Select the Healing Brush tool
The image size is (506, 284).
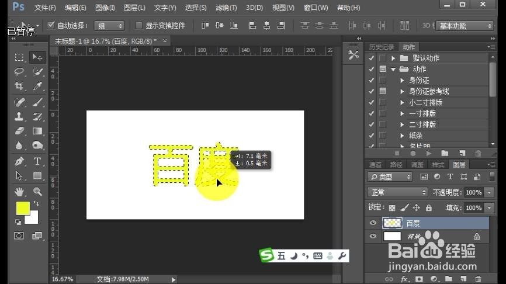click(19, 103)
